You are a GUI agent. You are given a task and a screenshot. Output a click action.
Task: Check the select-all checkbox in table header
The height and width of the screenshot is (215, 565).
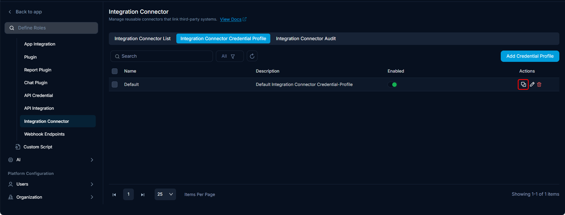point(114,71)
